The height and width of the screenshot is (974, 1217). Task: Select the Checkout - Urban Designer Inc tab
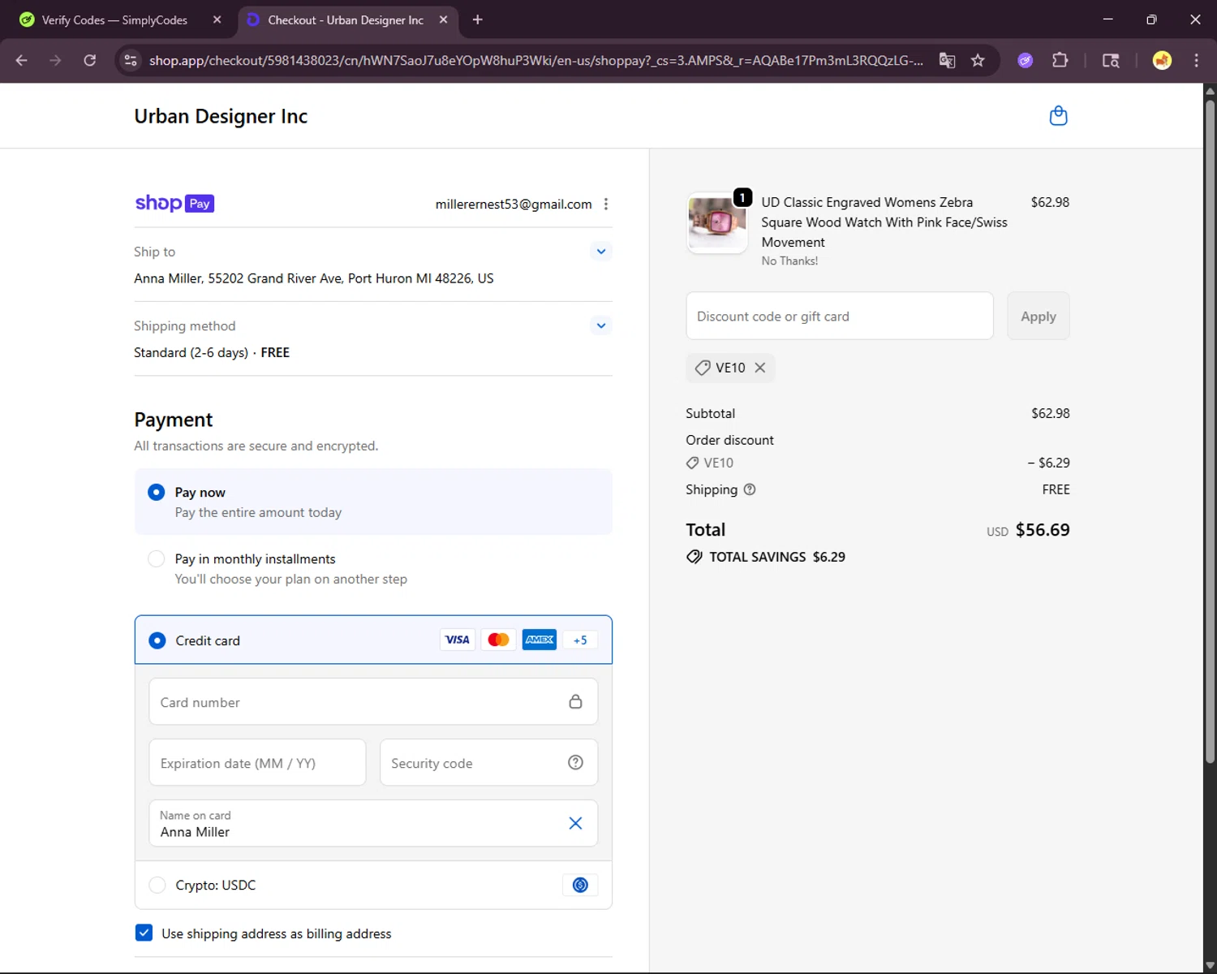(346, 19)
